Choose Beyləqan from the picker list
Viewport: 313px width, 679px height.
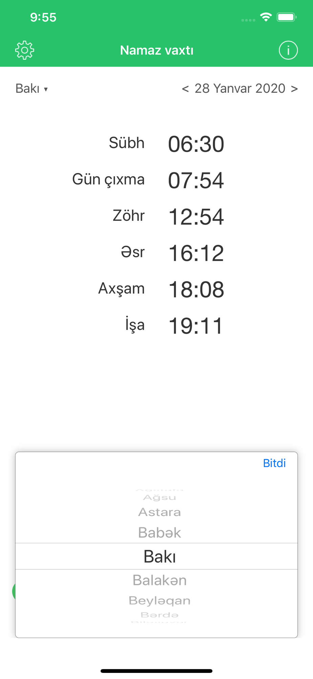(160, 601)
